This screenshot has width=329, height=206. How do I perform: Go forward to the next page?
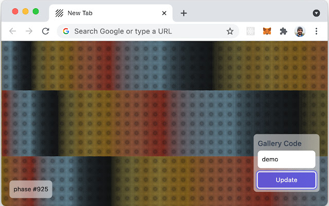[x=29, y=31]
